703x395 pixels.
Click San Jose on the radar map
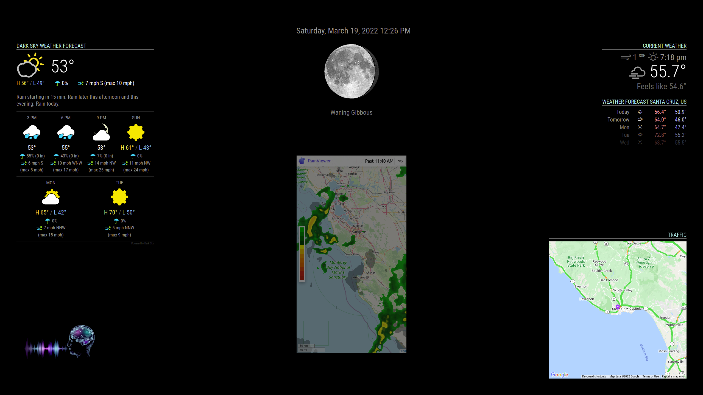click(x=358, y=232)
